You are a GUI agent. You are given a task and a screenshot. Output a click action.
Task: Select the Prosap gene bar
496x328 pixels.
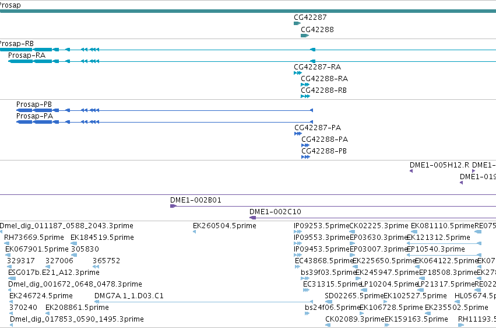248,11
